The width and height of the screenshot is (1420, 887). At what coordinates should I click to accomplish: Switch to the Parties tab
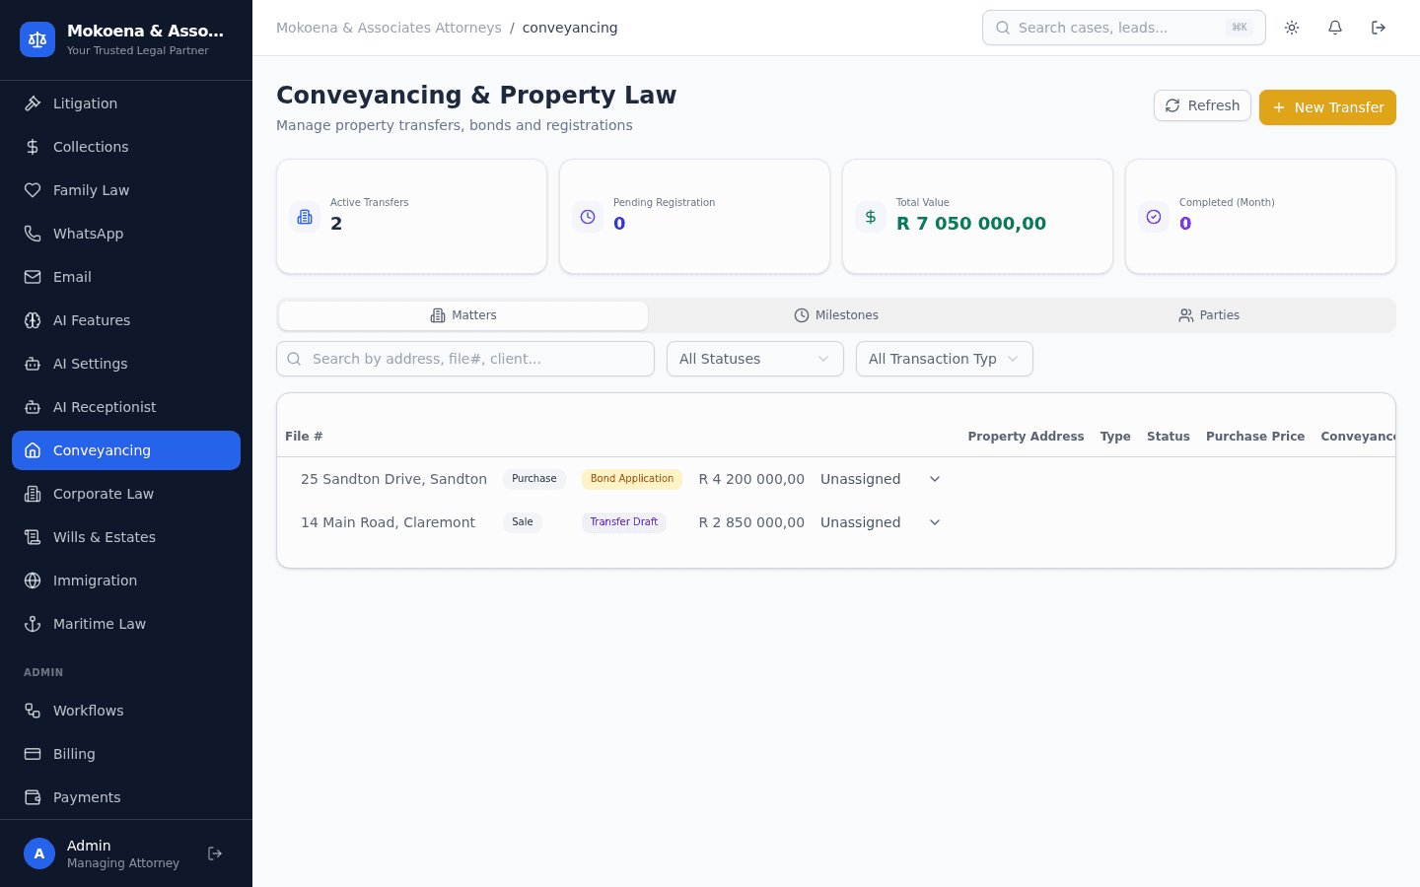pyautogui.click(x=1209, y=315)
